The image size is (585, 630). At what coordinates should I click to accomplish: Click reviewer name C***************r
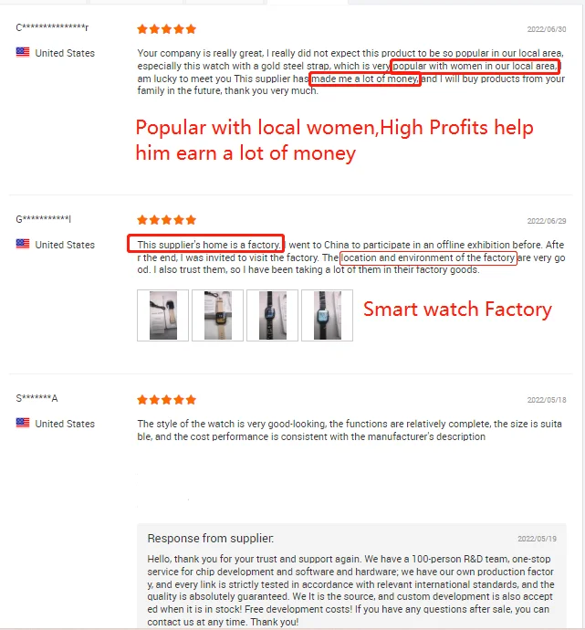coord(52,27)
